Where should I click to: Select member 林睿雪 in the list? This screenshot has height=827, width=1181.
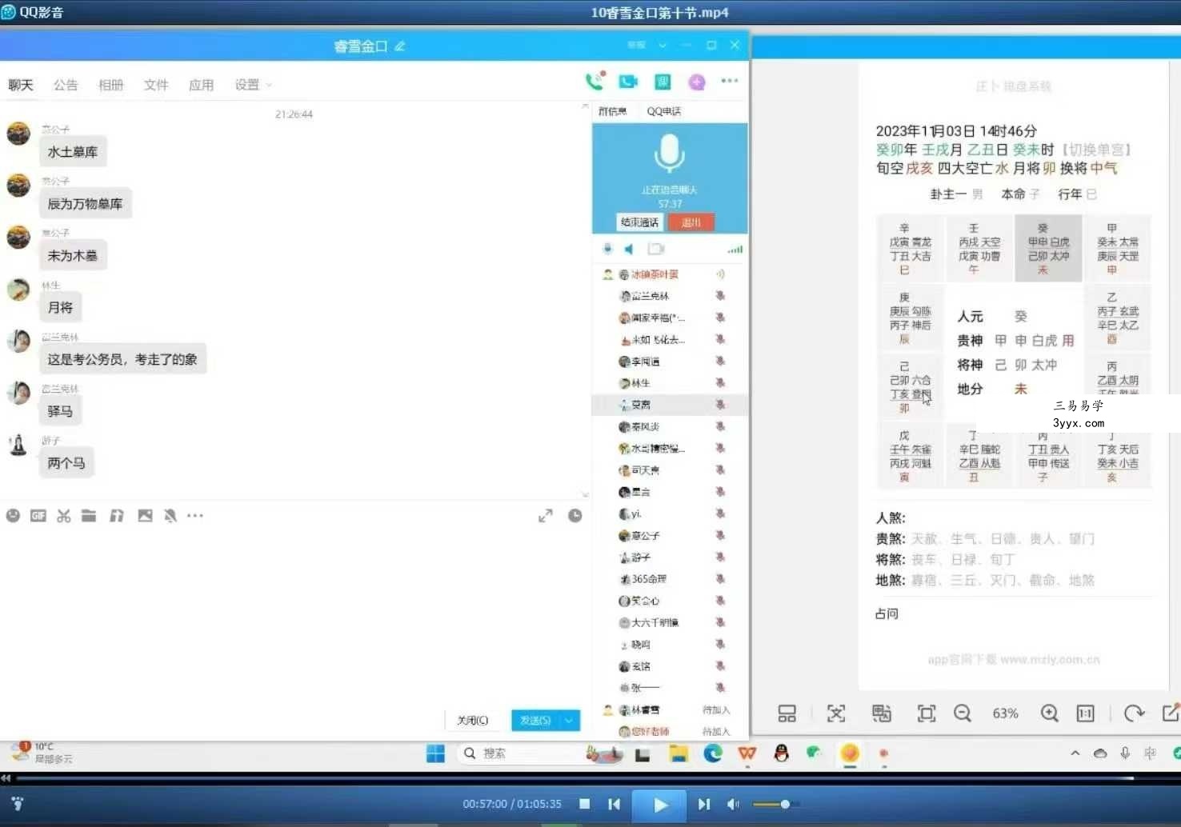[671, 710]
